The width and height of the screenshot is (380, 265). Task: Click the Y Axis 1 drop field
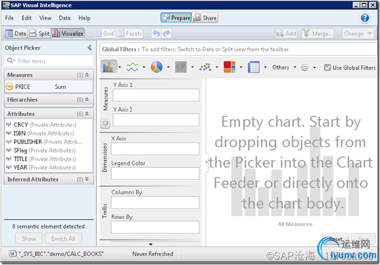tap(156, 95)
